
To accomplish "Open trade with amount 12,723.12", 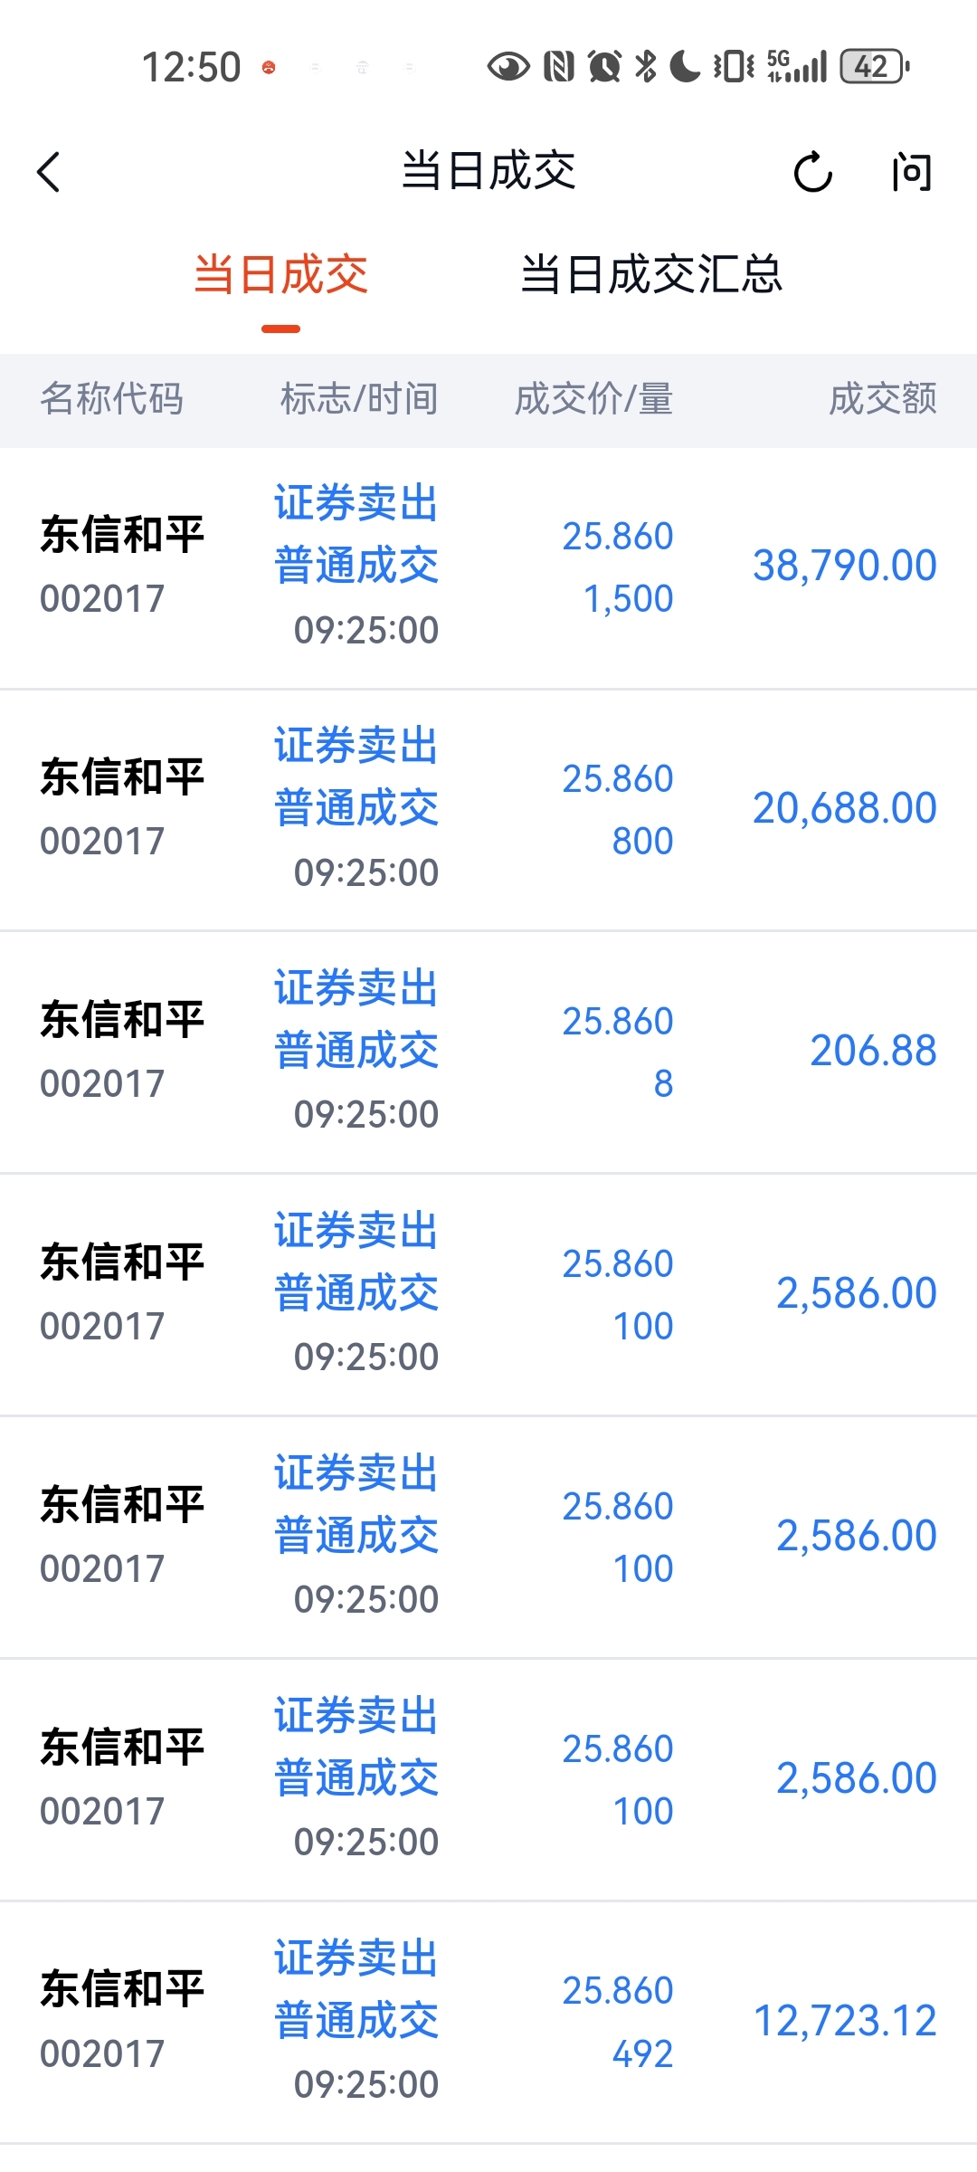I will [488, 2023].
